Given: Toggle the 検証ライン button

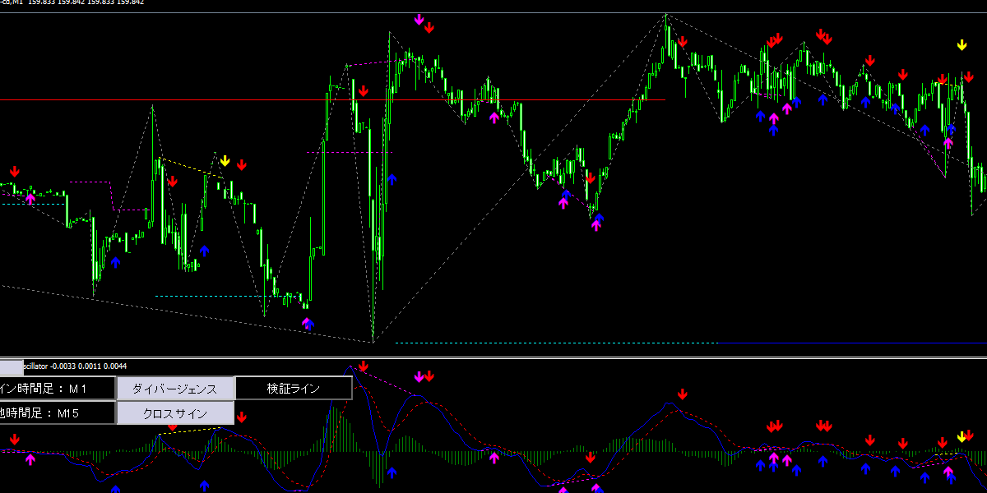Looking at the screenshot, I should click(x=294, y=388).
